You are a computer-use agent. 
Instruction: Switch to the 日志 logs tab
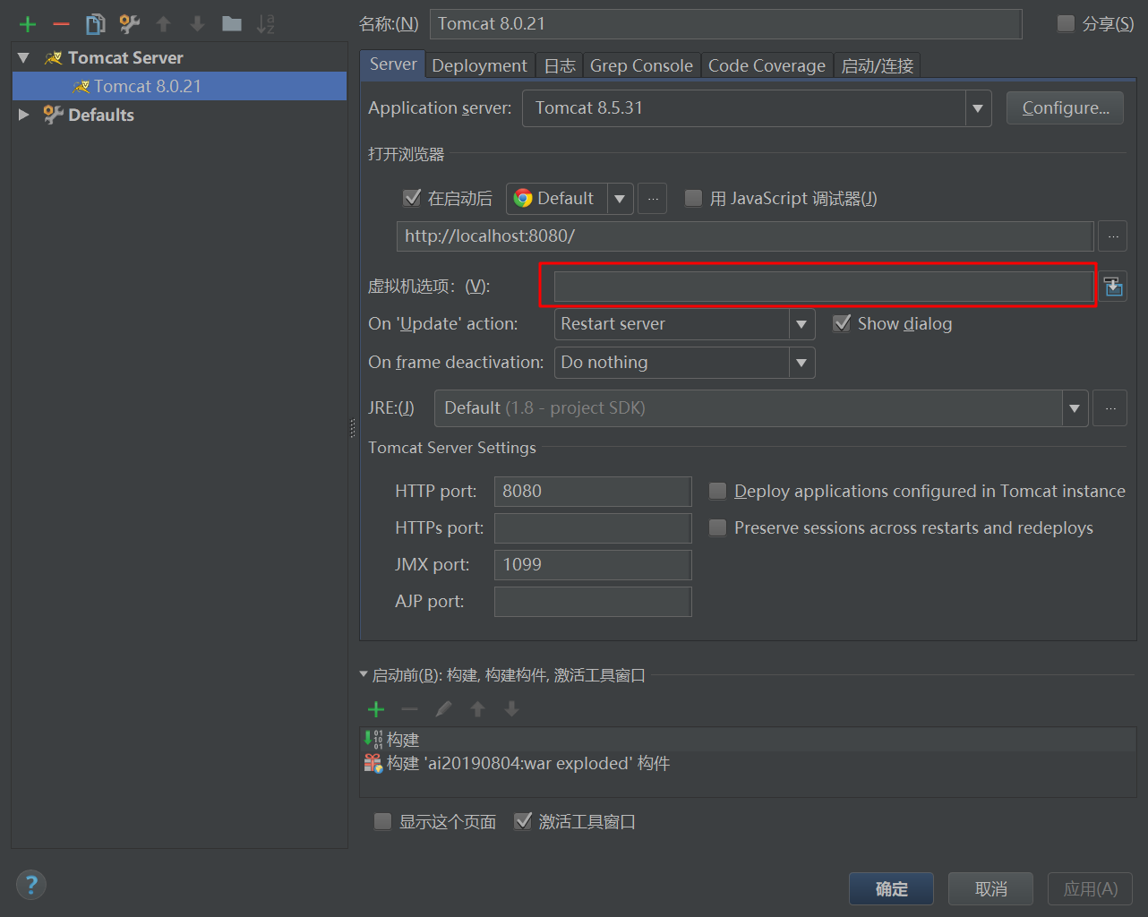coord(560,65)
